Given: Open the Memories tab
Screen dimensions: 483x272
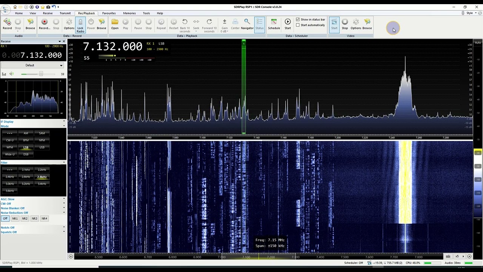Looking at the screenshot, I should pos(129,13).
